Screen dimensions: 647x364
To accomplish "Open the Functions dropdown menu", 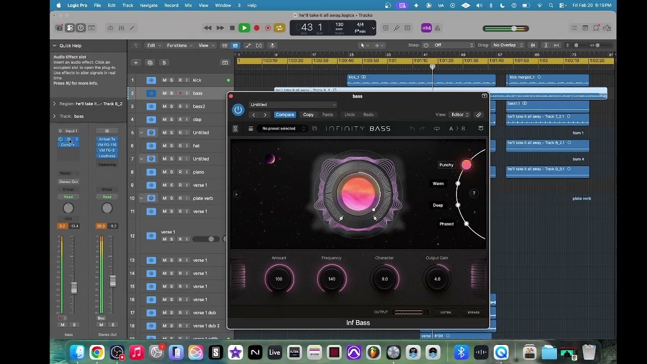I will (179, 45).
